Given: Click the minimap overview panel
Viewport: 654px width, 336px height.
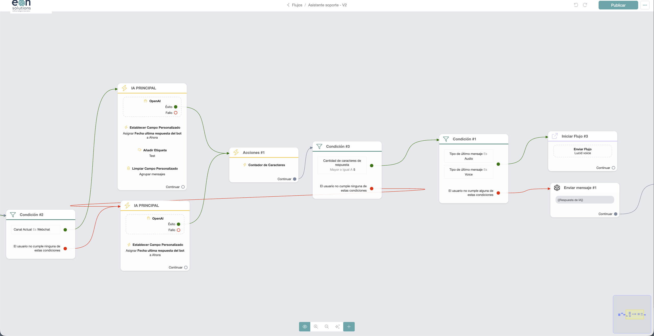Looking at the screenshot, I should [x=632, y=314].
